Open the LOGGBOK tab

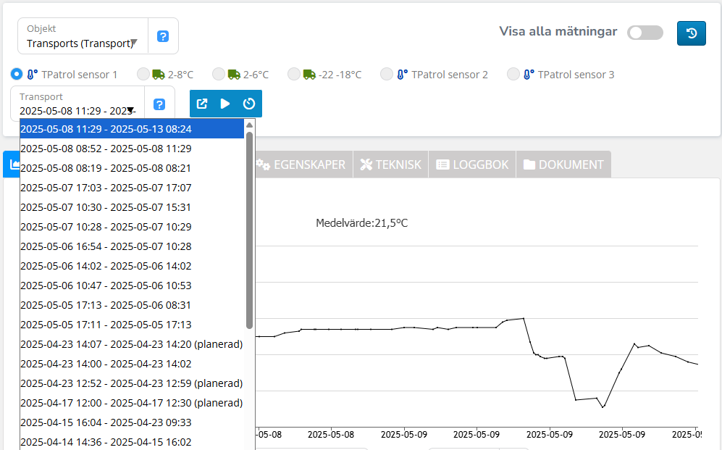point(473,164)
